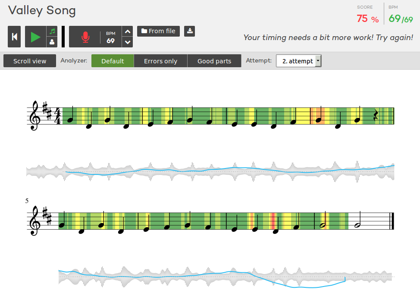Switch to Scroll view
Viewport: 420px width, 296px height.
coord(30,61)
